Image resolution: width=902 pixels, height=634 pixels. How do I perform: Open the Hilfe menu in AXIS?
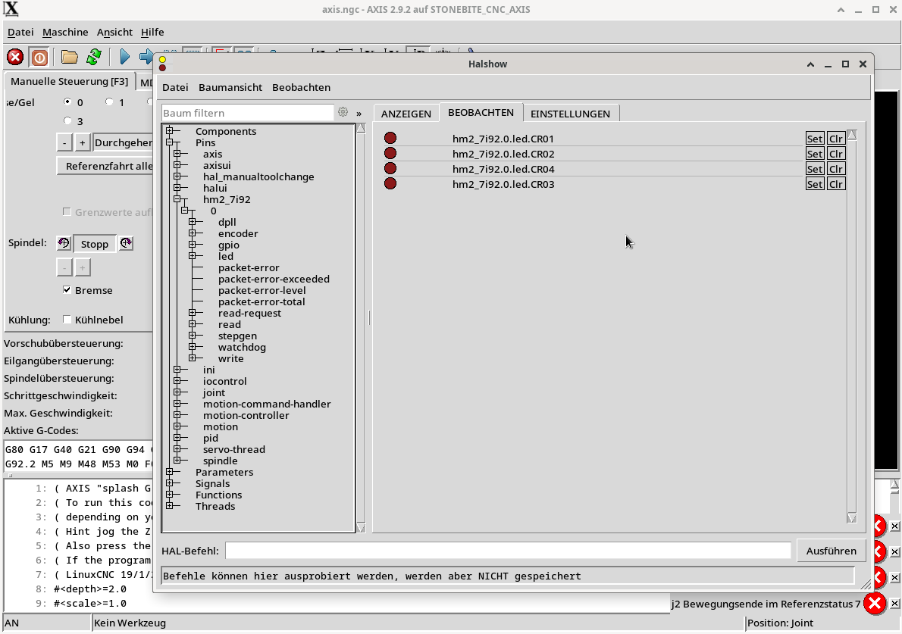point(152,32)
